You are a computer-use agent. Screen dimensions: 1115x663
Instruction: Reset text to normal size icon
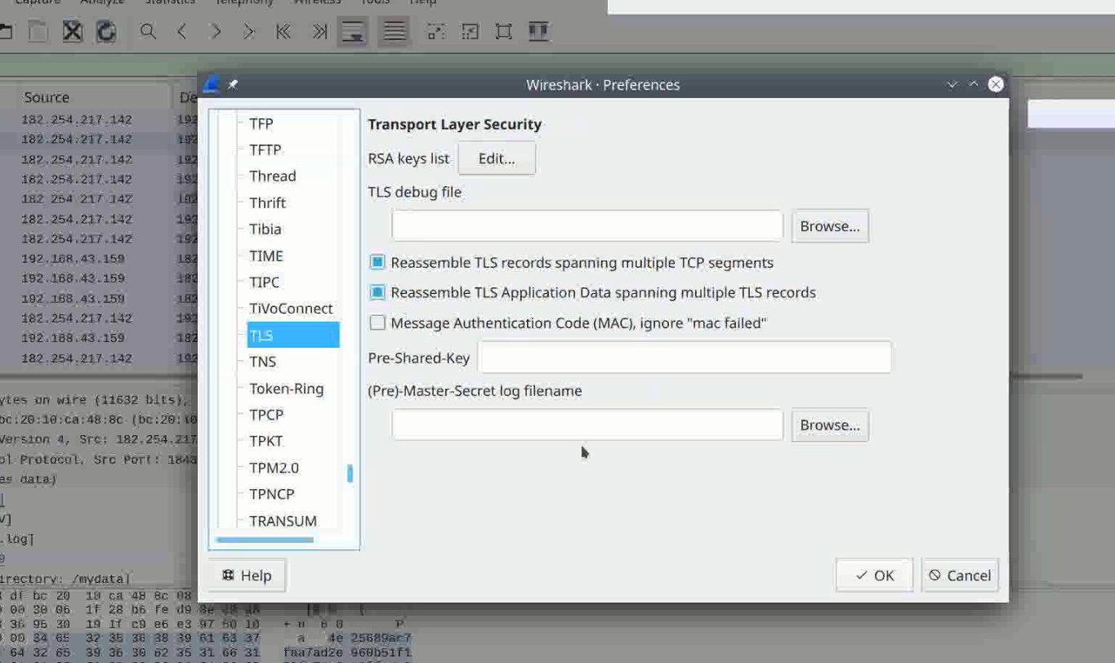(x=503, y=32)
